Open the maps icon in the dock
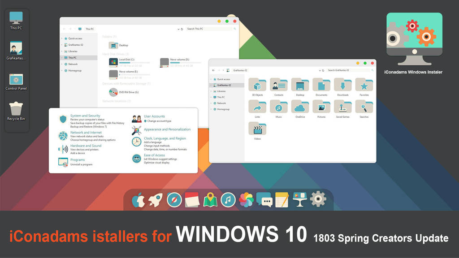 click(210, 200)
